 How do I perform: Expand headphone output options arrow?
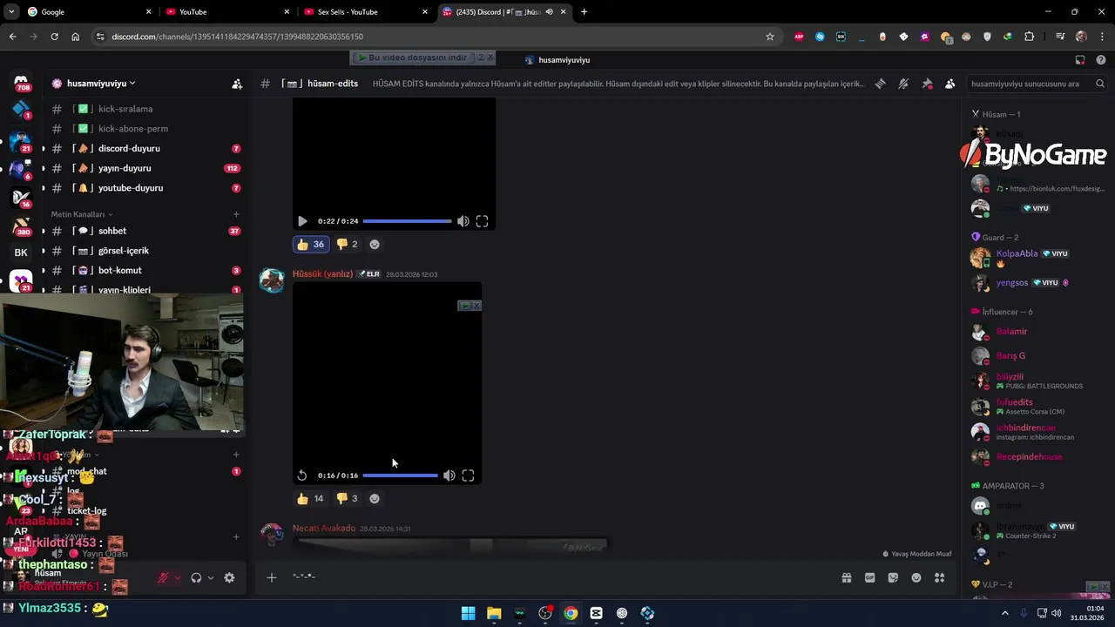point(210,578)
